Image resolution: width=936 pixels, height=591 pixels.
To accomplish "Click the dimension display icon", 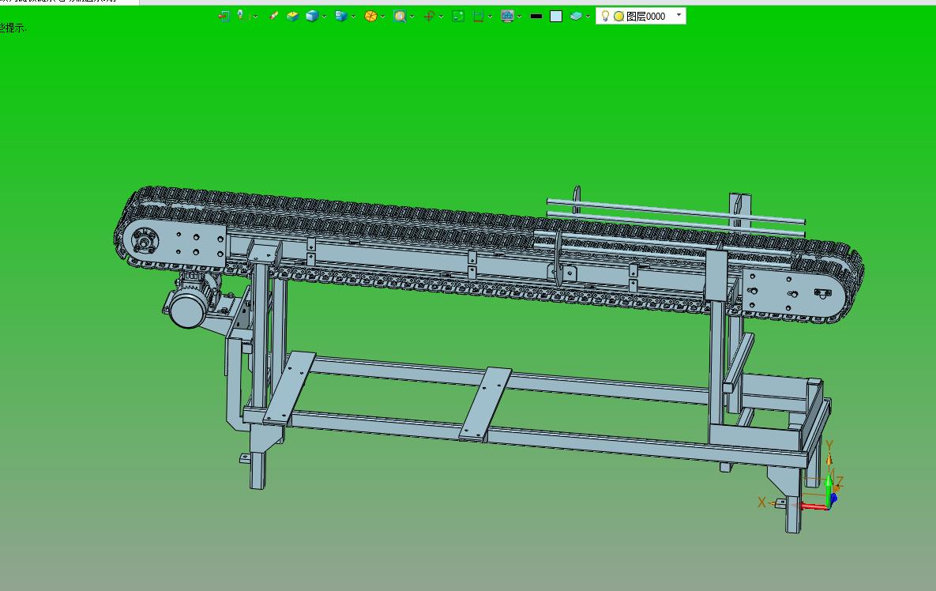I will point(478,16).
